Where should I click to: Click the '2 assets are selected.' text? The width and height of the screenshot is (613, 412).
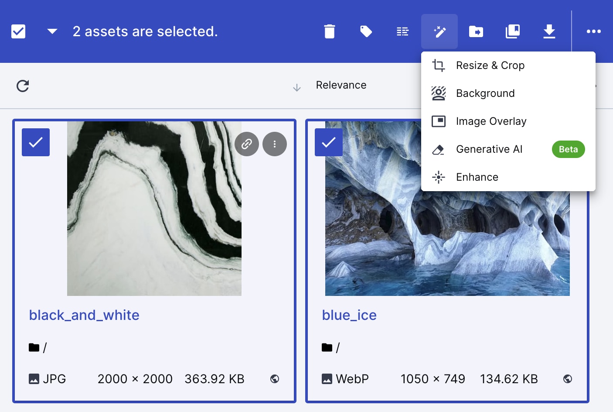tap(145, 31)
